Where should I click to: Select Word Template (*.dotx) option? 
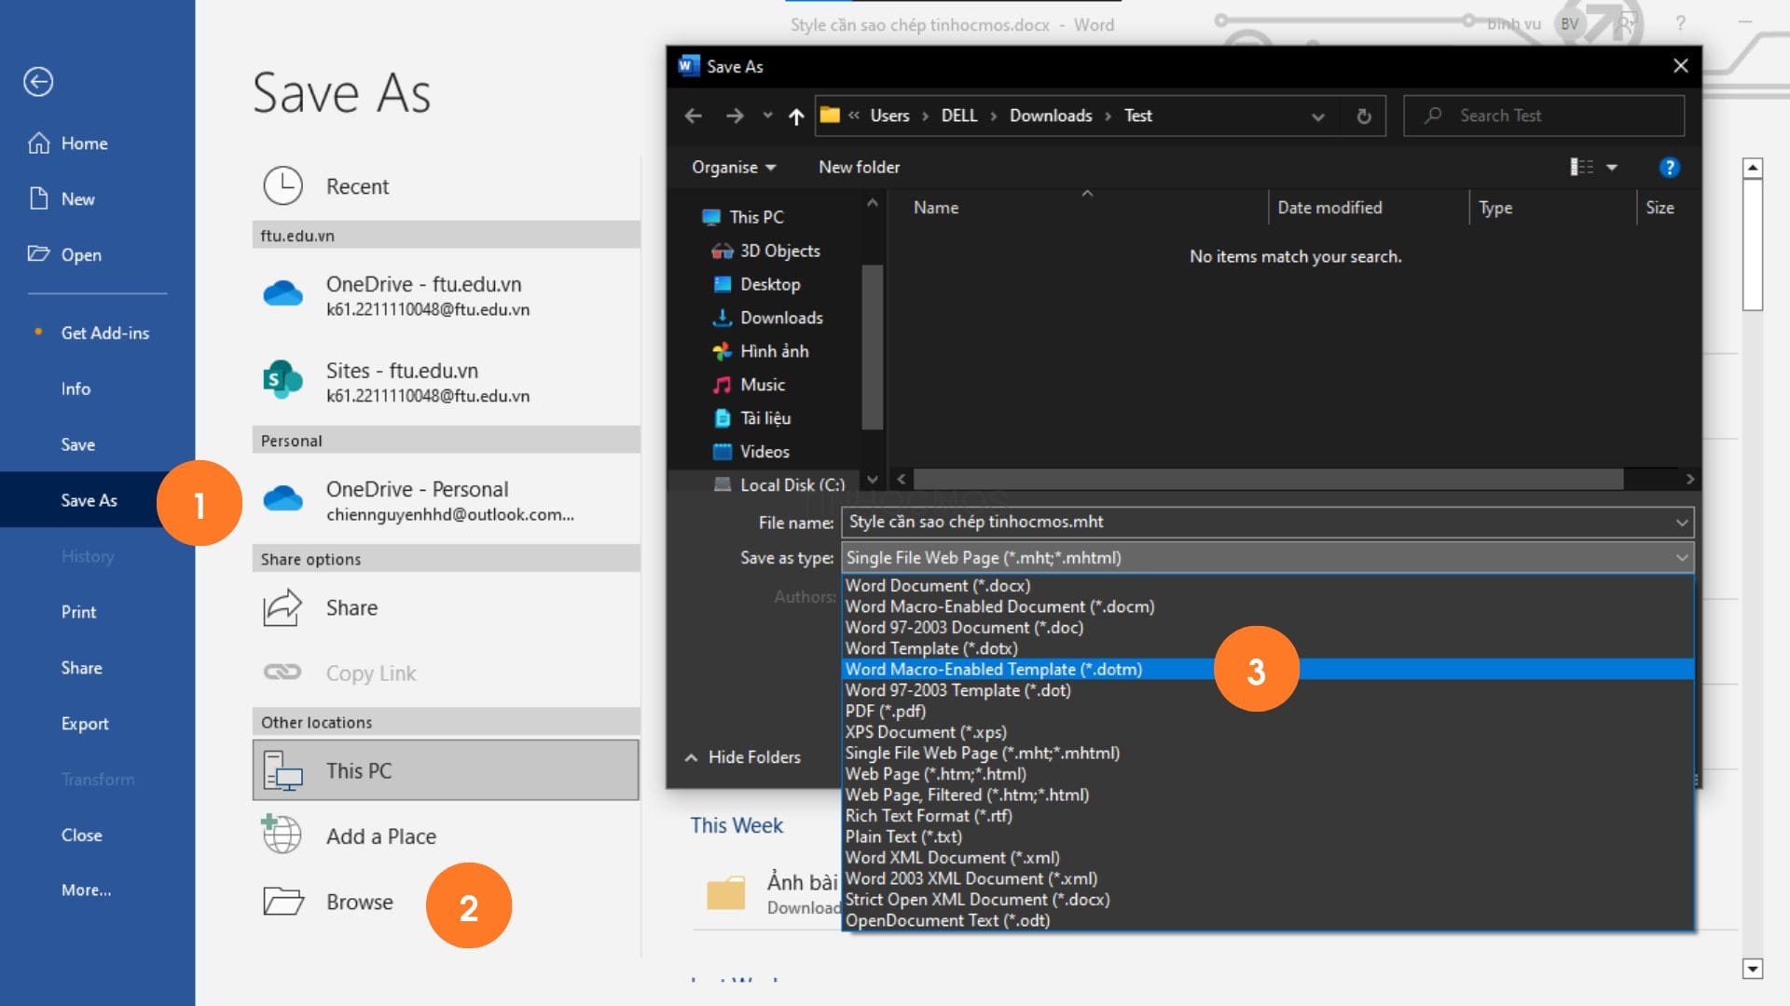(x=1268, y=648)
